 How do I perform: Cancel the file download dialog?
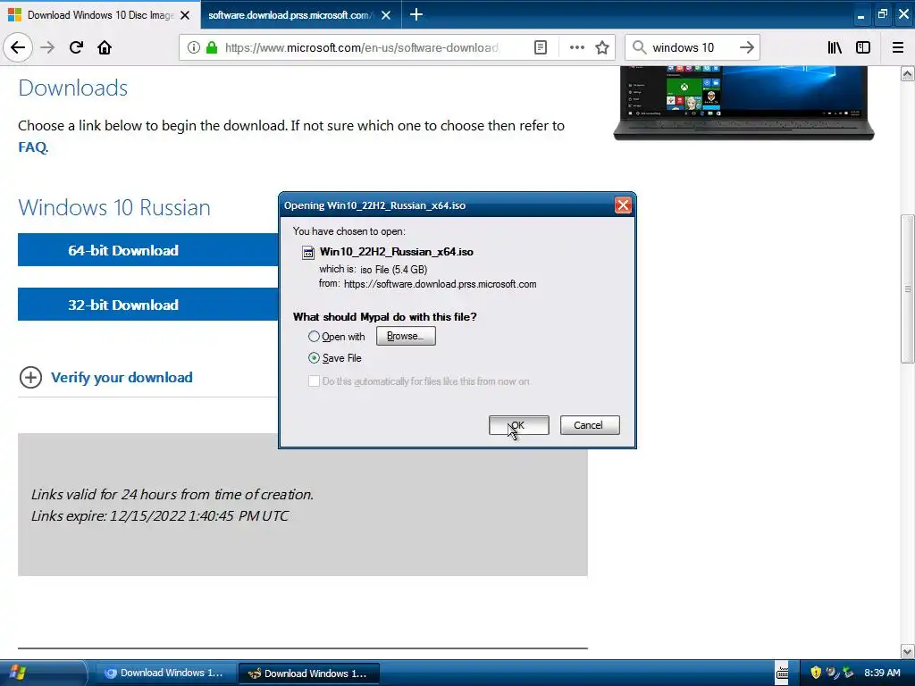pyautogui.click(x=590, y=425)
